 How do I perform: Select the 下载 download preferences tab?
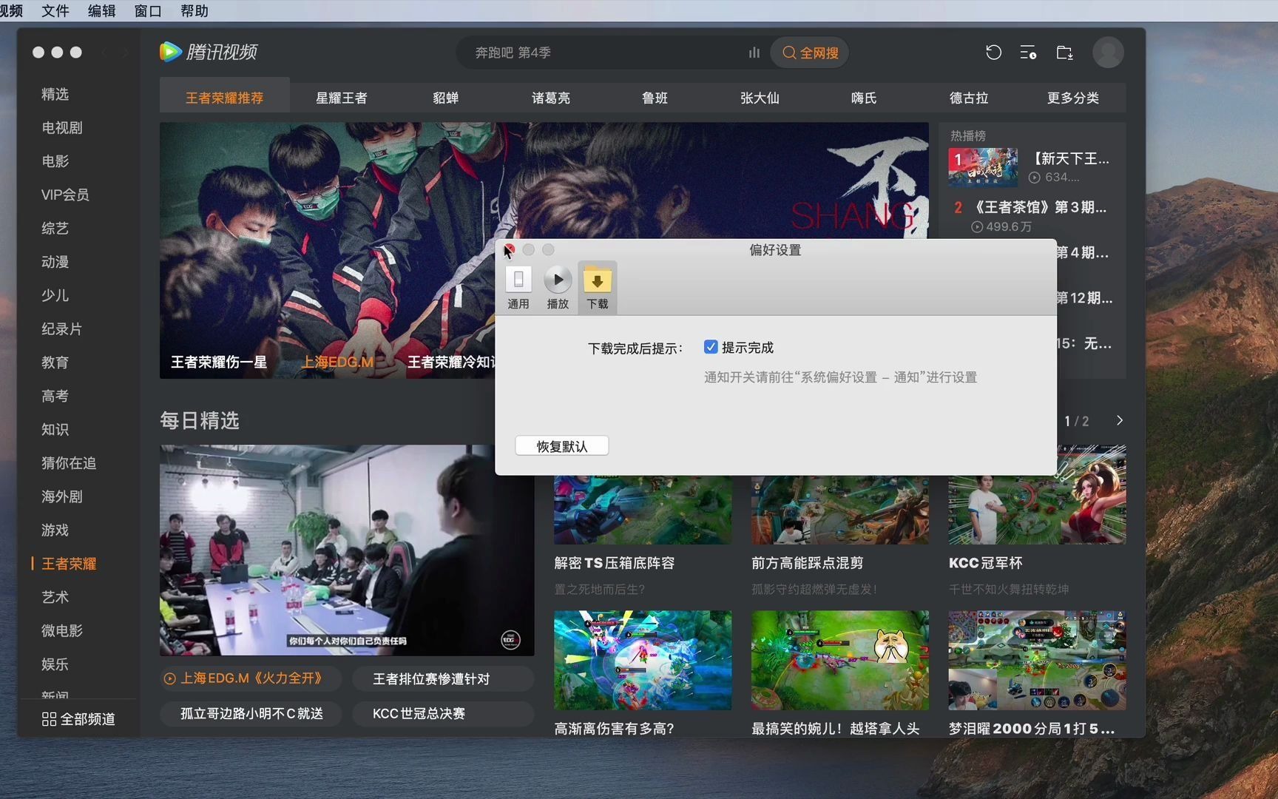pos(597,288)
